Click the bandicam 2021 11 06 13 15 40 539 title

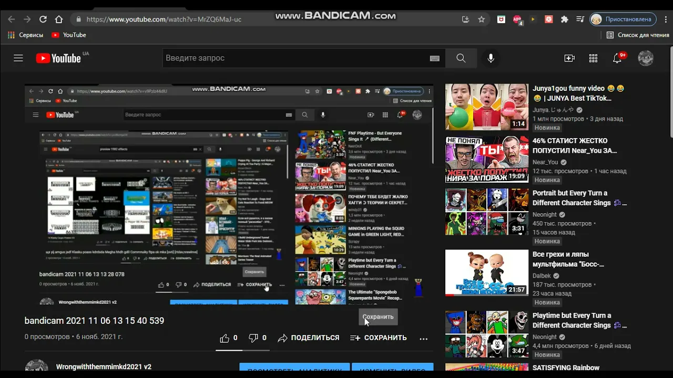pos(94,321)
